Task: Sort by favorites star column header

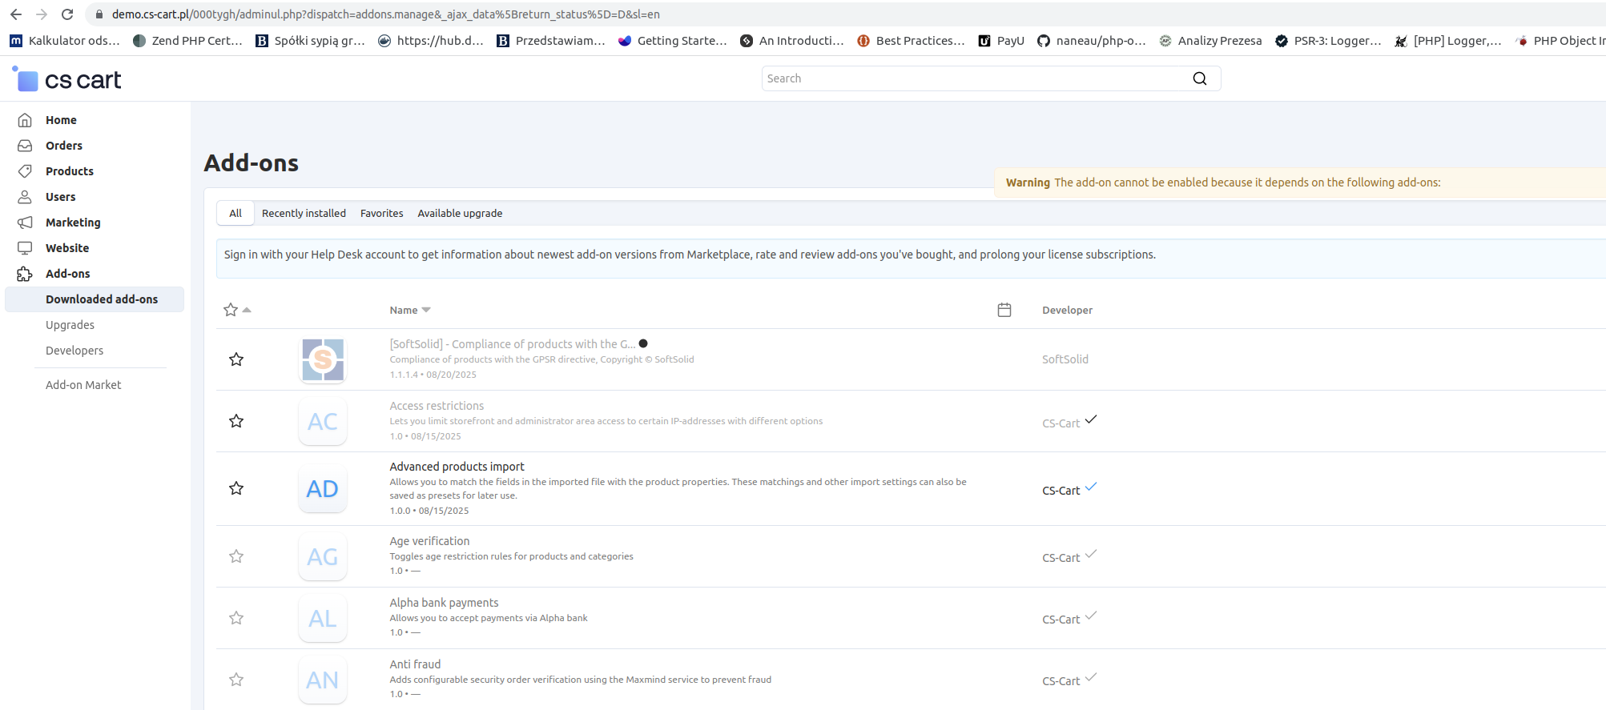Action: coord(231,310)
